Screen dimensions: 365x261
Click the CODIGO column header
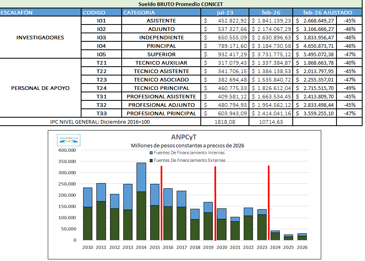pyautogui.click(x=101, y=12)
